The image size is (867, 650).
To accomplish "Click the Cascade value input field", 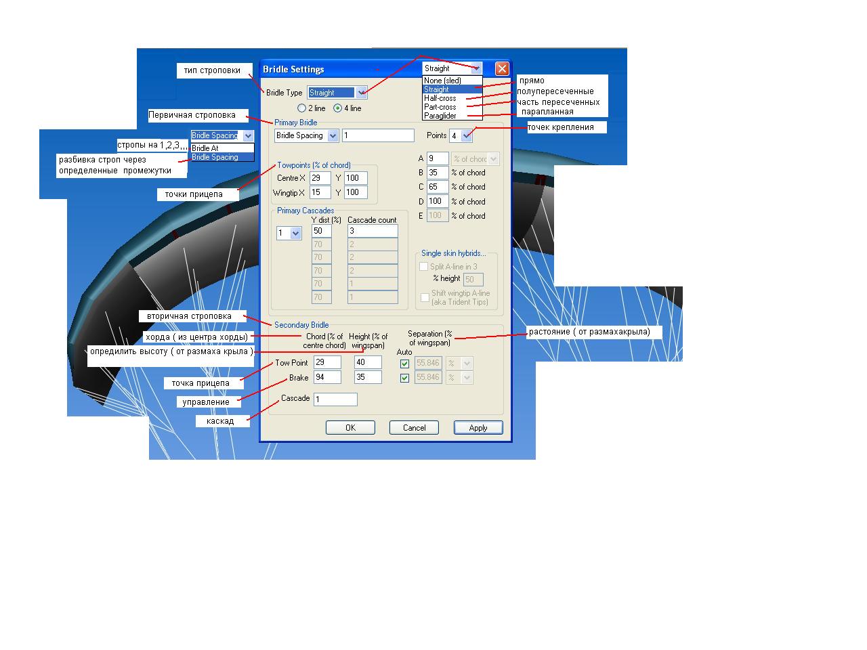I will pyautogui.click(x=335, y=399).
